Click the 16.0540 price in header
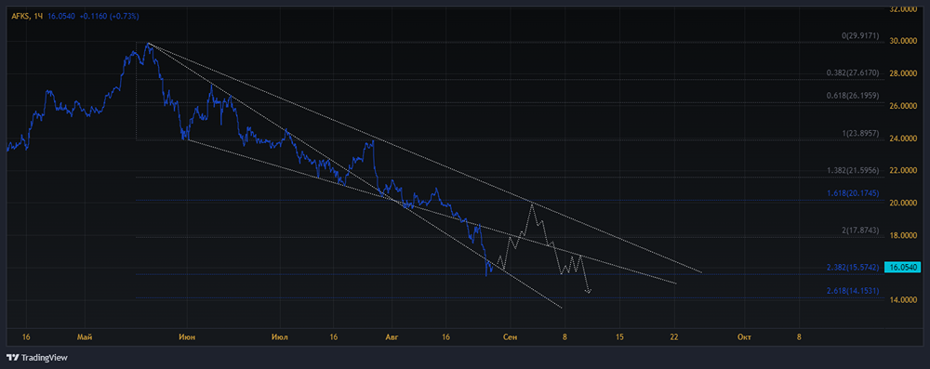This screenshot has width=930, height=369. point(60,17)
